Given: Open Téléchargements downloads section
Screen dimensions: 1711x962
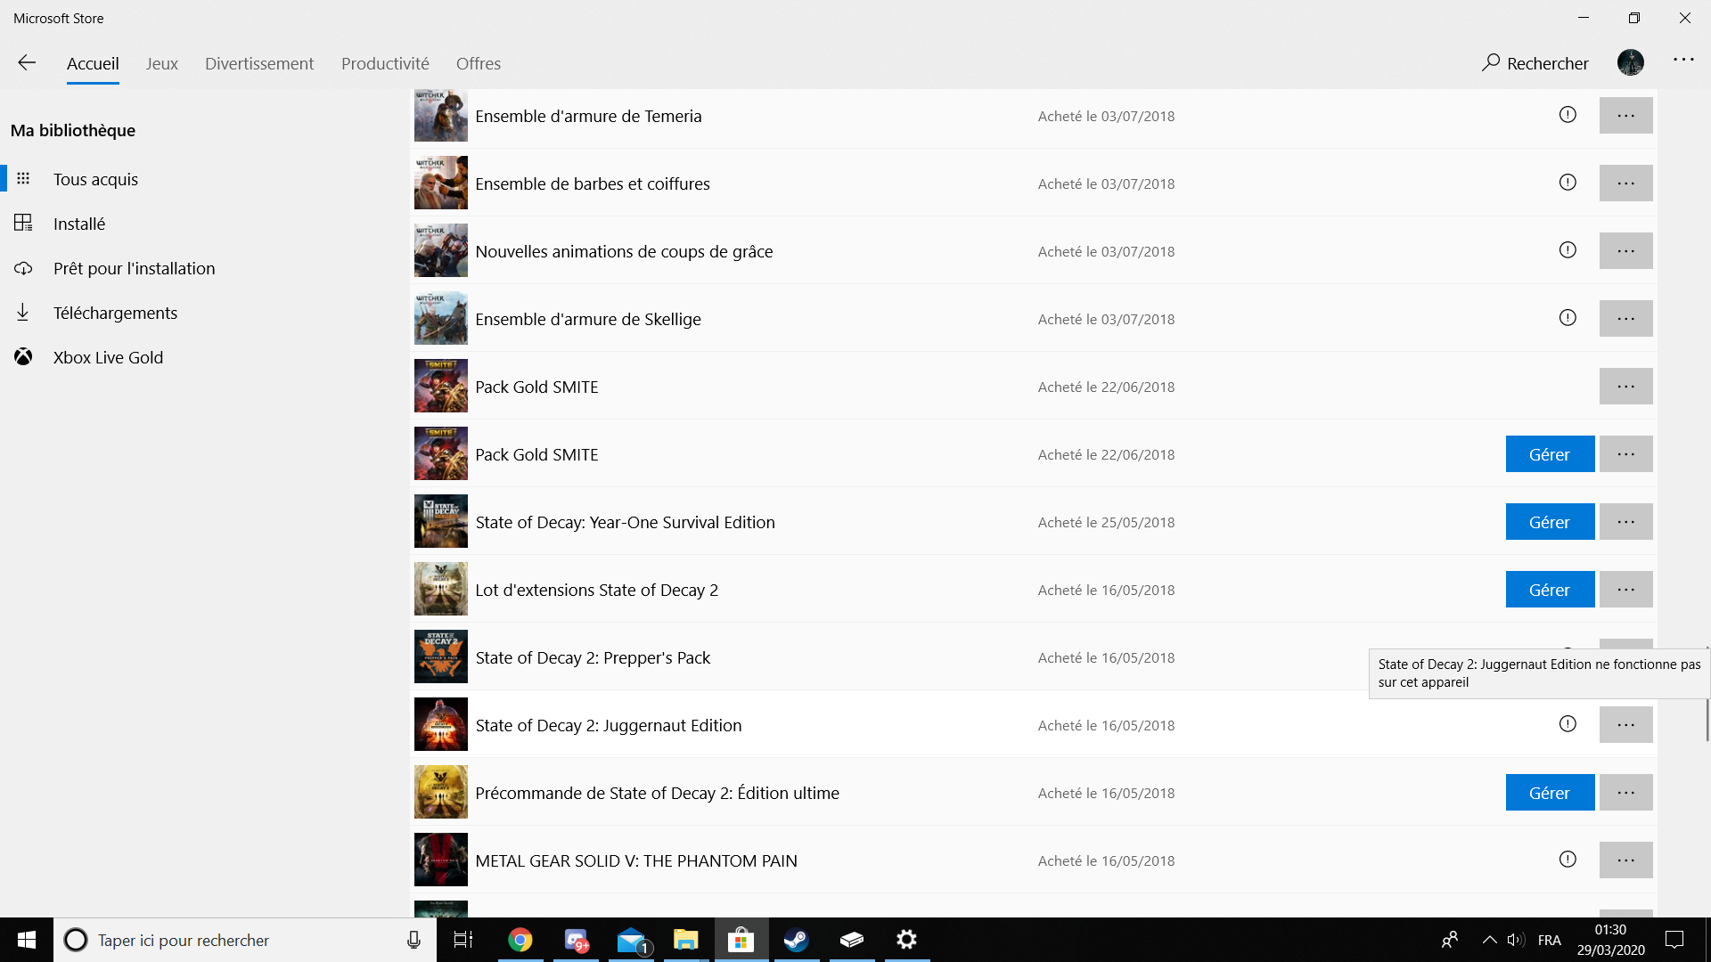Looking at the screenshot, I should tap(115, 313).
